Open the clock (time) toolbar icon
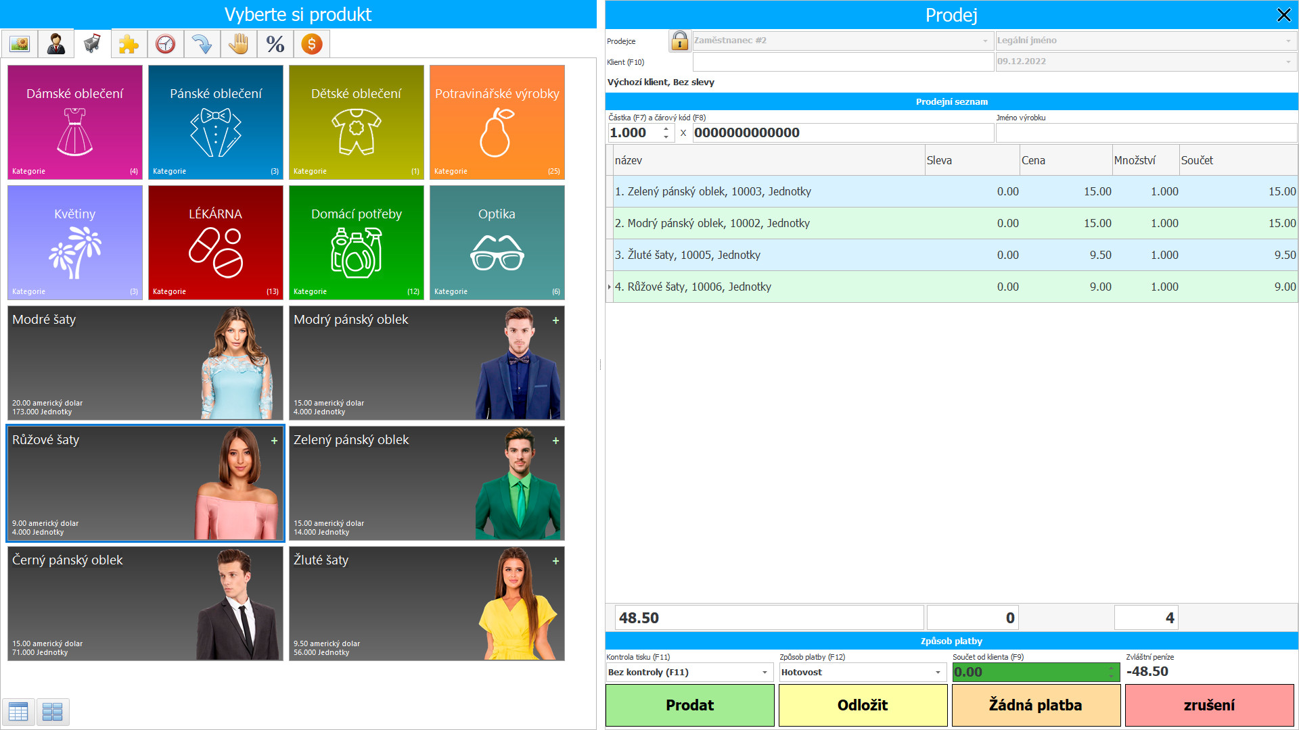Screen dimensions: 1299x730 tap(165, 44)
